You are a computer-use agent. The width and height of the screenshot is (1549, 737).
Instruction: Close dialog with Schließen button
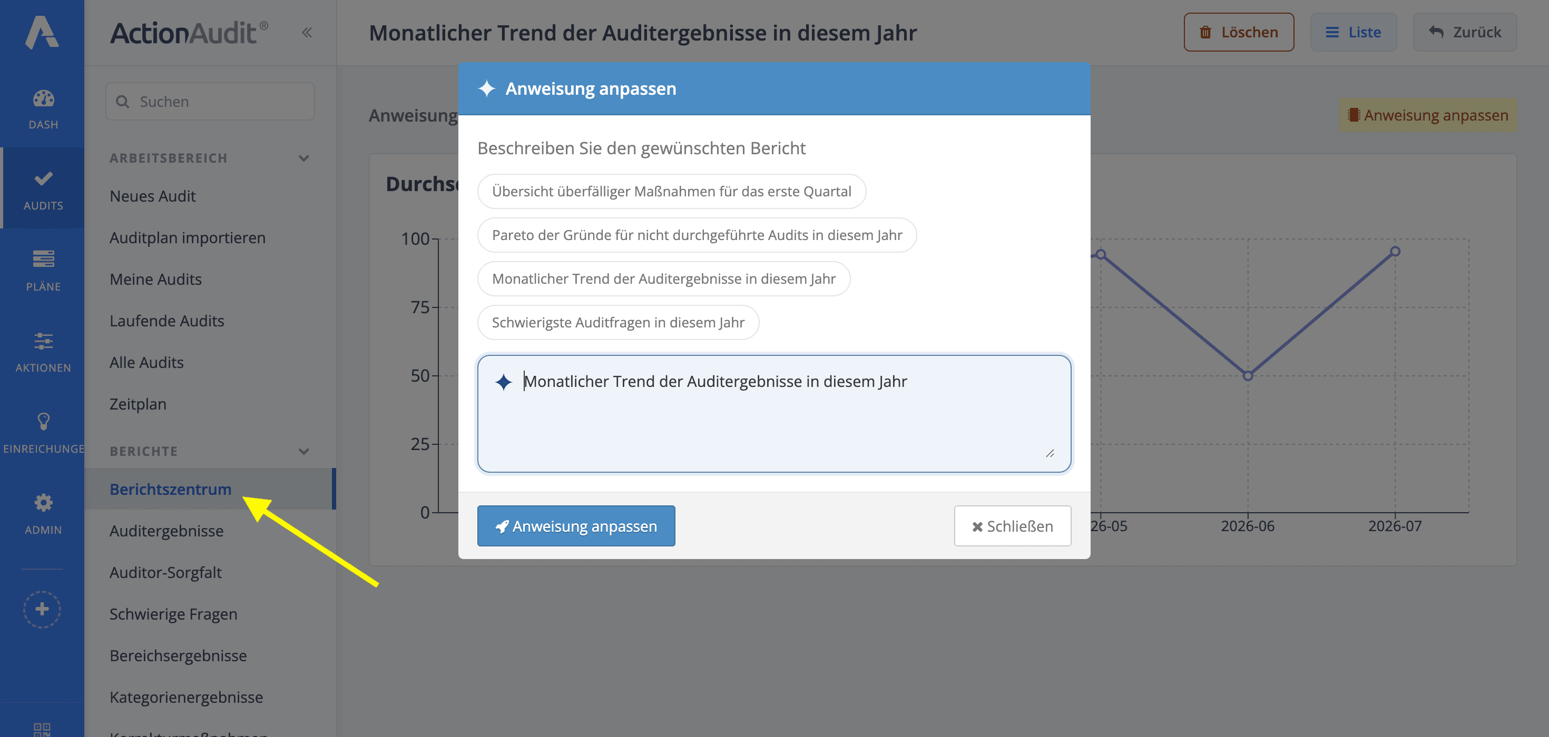(x=1012, y=525)
